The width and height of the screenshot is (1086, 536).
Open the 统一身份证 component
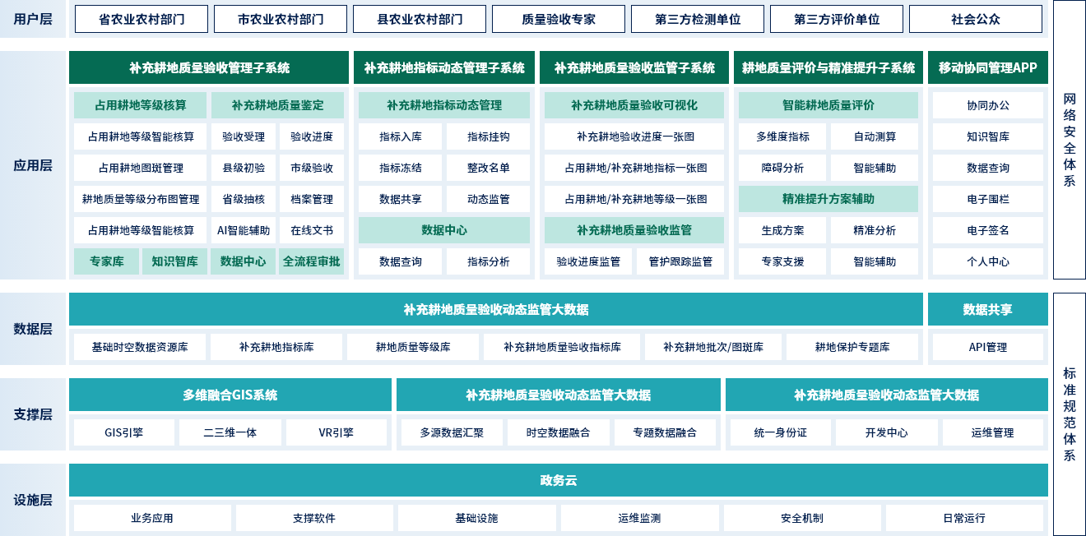780,432
